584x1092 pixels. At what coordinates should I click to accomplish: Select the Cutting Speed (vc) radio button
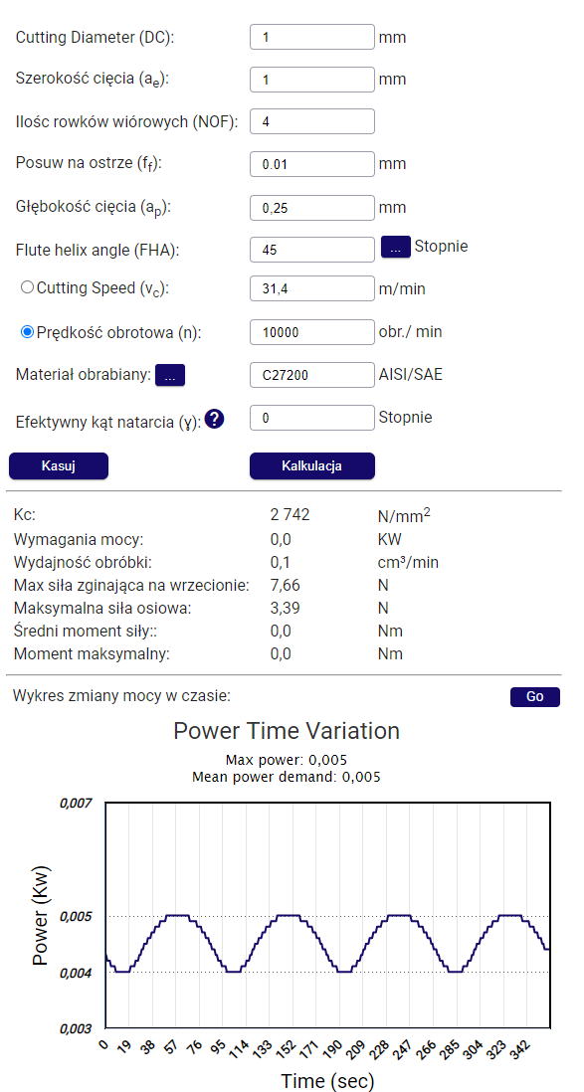(27, 287)
